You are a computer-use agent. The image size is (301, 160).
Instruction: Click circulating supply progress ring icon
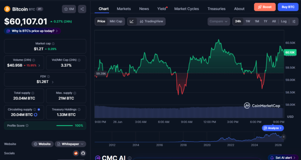click(x=36, y=115)
